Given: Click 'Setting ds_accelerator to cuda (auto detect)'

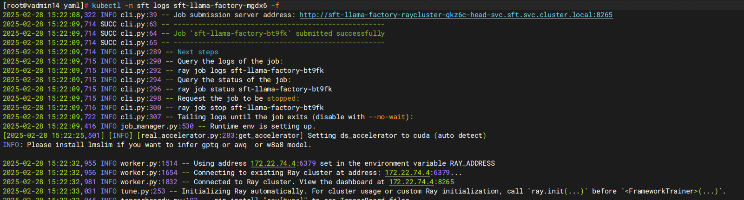Looking at the screenshot, I should click(397, 135).
